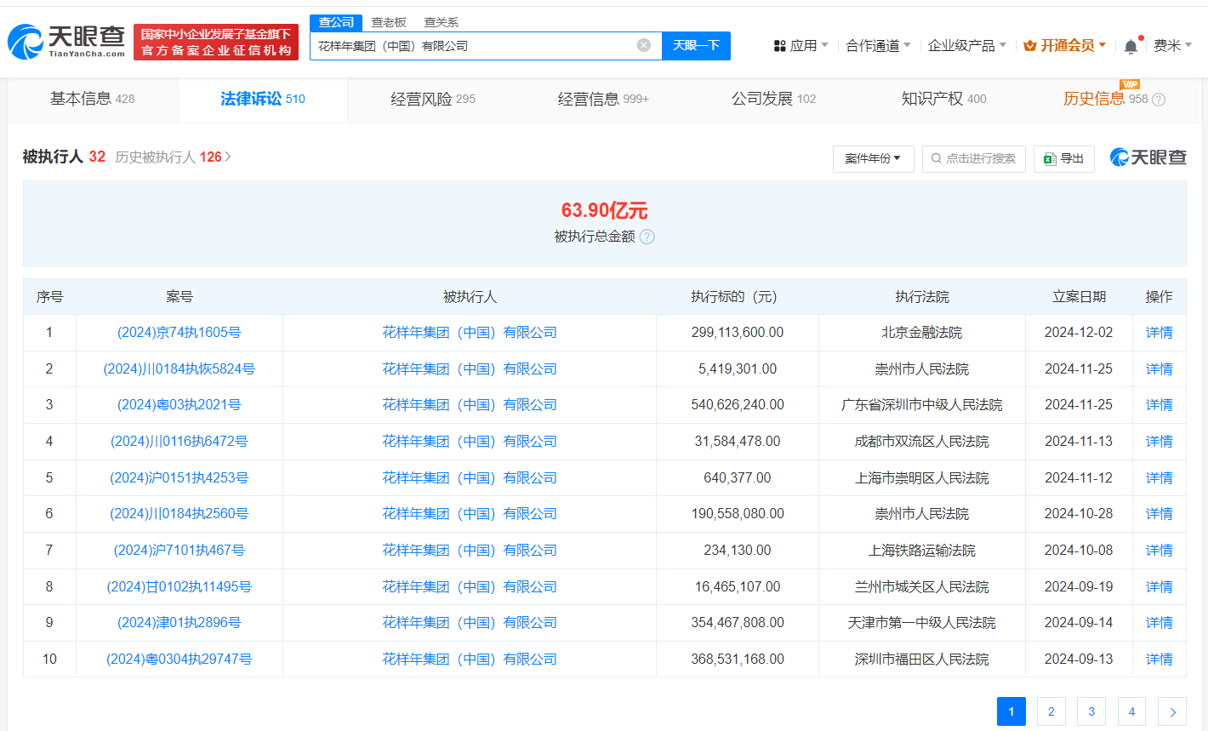Click the 天眼一下 search button
This screenshot has width=1208, height=731.
tap(697, 45)
